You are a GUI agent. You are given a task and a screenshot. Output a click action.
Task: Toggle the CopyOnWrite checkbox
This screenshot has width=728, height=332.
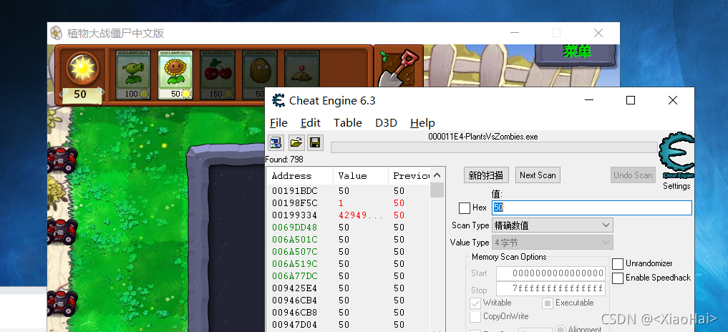click(475, 317)
